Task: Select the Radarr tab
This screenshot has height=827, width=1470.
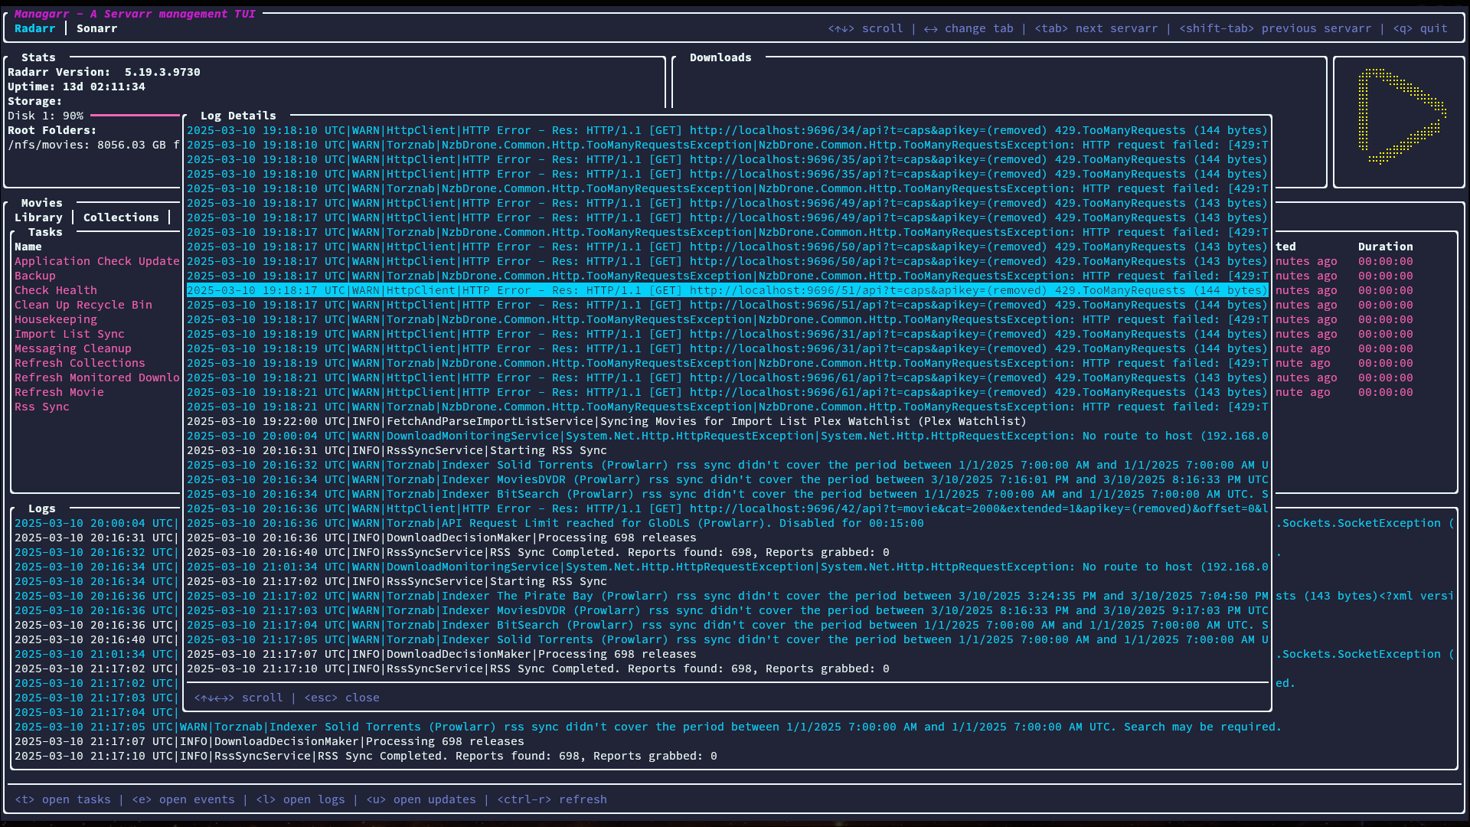Action: 35,28
